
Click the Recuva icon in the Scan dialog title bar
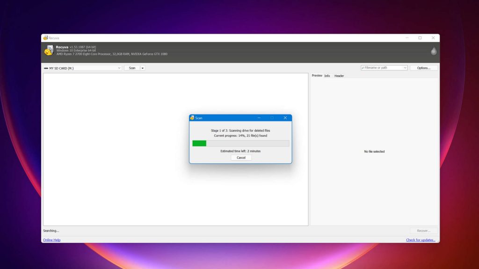[x=192, y=118]
